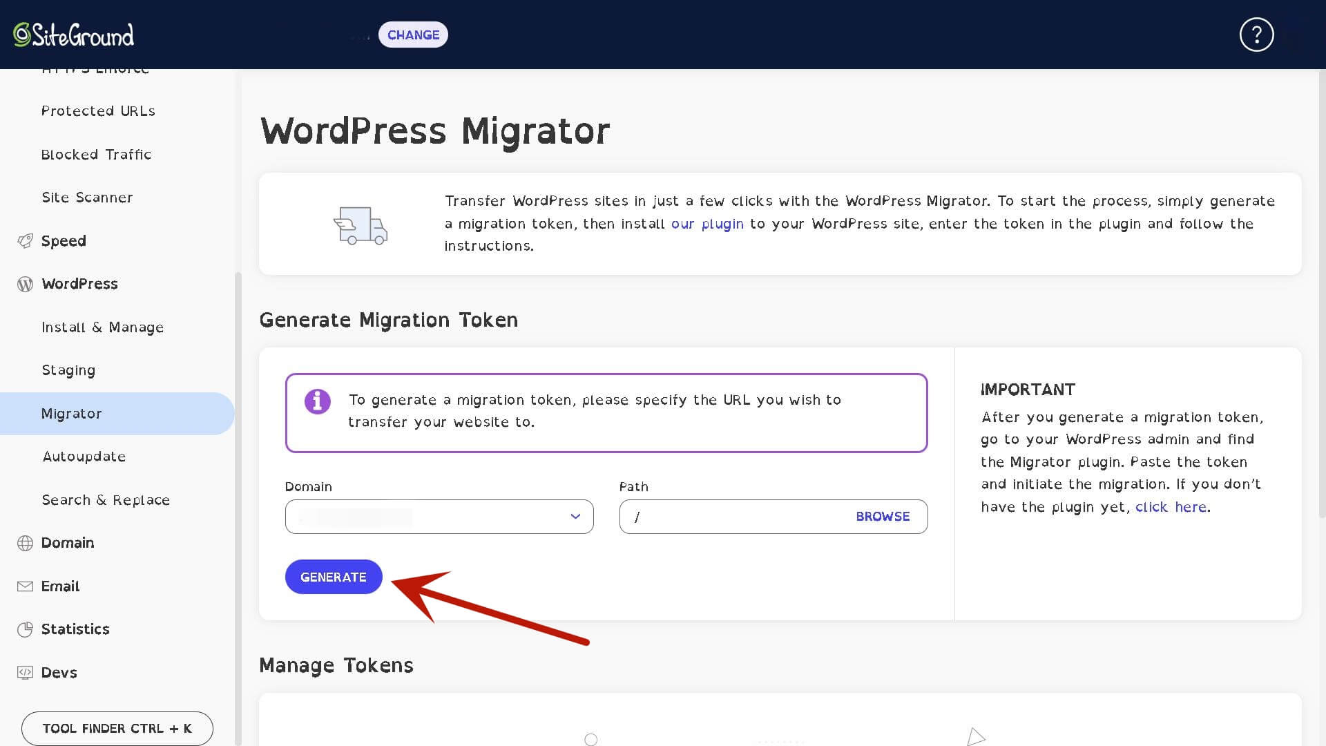Viewport: 1326px width, 746px height.
Task: Expand the Devs section
Action: pos(59,673)
